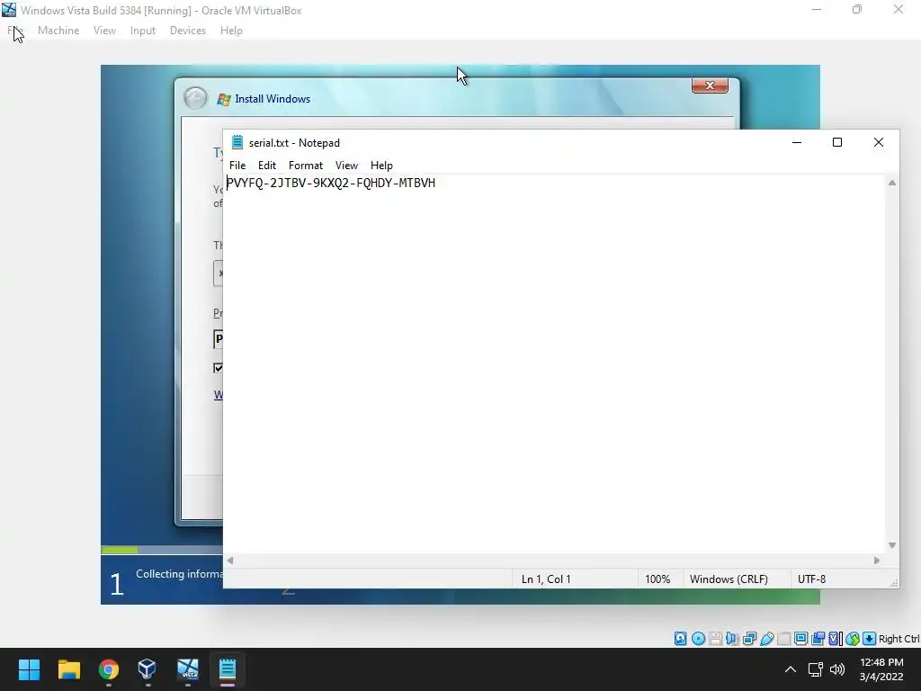This screenshot has width=921, height=691.
Task: Open the VirtualBox Input menu
Action: 143,31
